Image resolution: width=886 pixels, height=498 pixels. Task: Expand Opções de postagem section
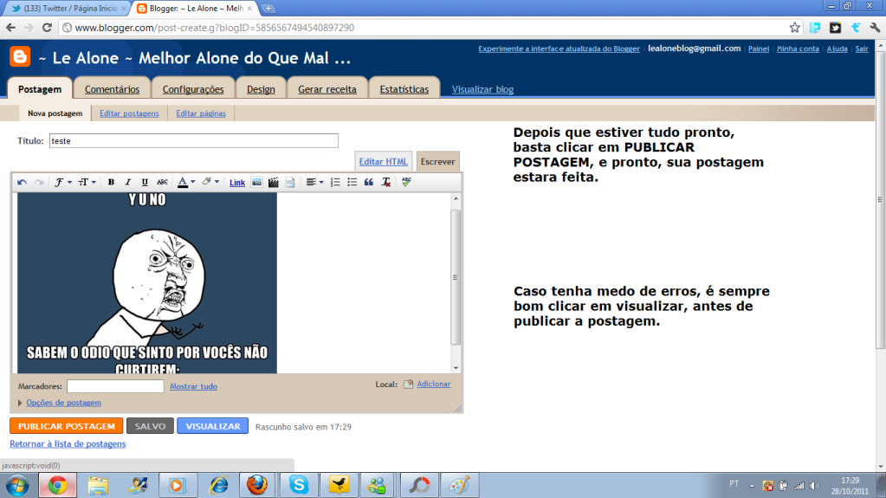(63, 403)
